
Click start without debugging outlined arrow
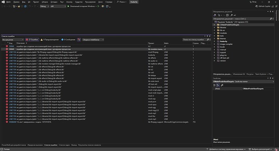coord(98,6)
